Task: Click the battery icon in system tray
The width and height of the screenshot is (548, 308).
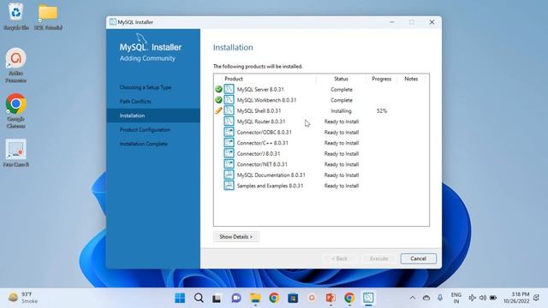Action: 493,298
